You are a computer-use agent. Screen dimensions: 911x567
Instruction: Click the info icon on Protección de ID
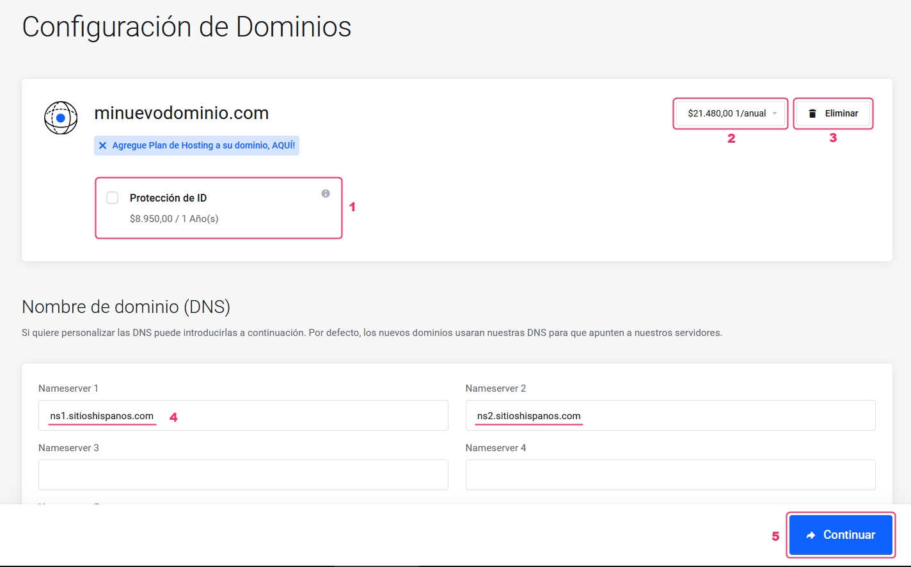pos(326,193)
